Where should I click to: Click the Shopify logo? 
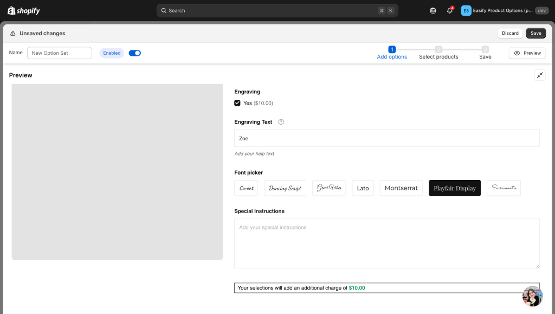click(x=24, y=11)
